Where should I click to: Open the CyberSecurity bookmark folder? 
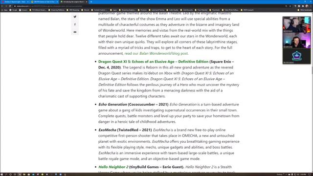pos(186,10)
